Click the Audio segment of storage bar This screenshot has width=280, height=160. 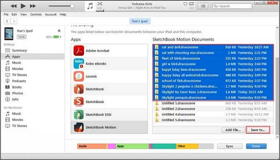pos(92,146)
